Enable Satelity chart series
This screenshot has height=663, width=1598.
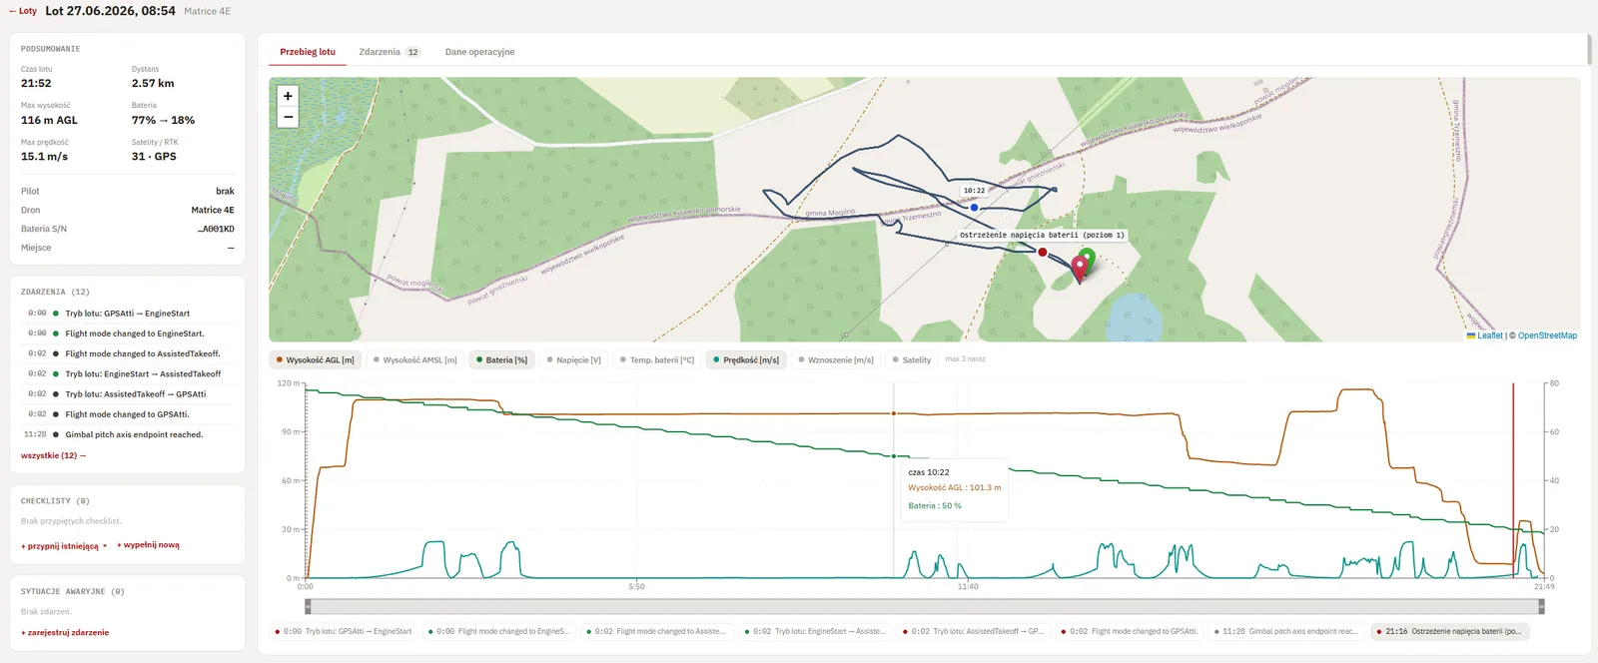point(911,359)
